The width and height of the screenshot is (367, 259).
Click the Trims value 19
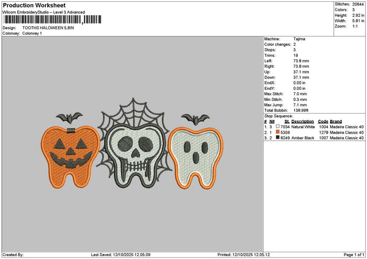295,56
